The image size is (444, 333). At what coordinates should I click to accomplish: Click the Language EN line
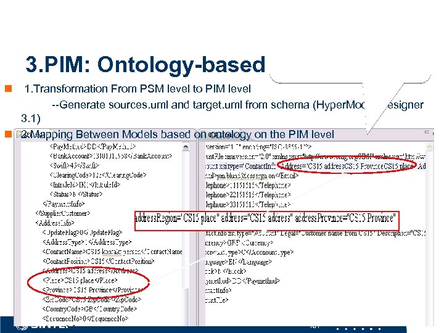click(239, 261)
